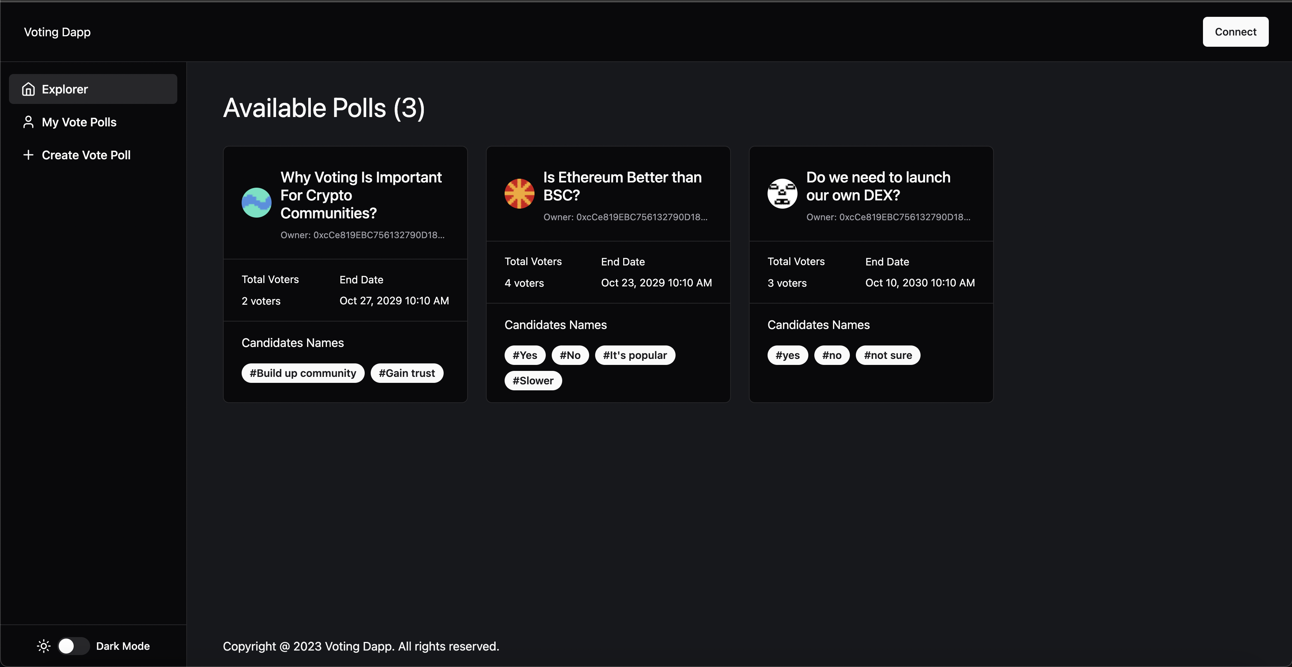This screenshot has height=667, width=1292.
Task: Click the Connect wallet button
Action: (x=1235, y=31)
